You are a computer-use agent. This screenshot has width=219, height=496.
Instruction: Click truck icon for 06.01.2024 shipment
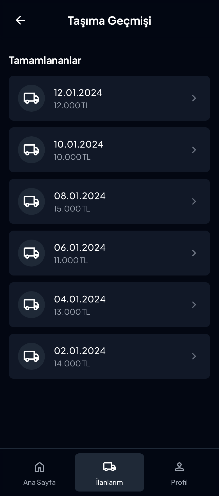pos(31,253)
